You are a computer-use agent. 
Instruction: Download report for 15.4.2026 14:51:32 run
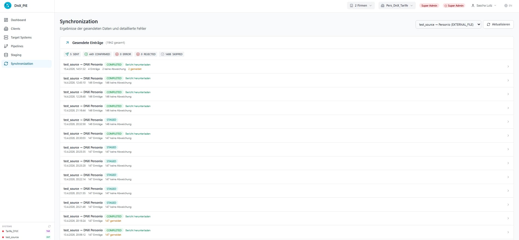[138, 65]
